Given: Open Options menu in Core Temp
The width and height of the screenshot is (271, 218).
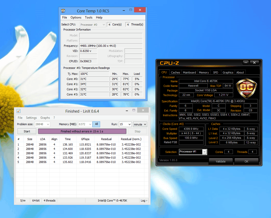Looking at the screenshot, I should tap(76, 17).
